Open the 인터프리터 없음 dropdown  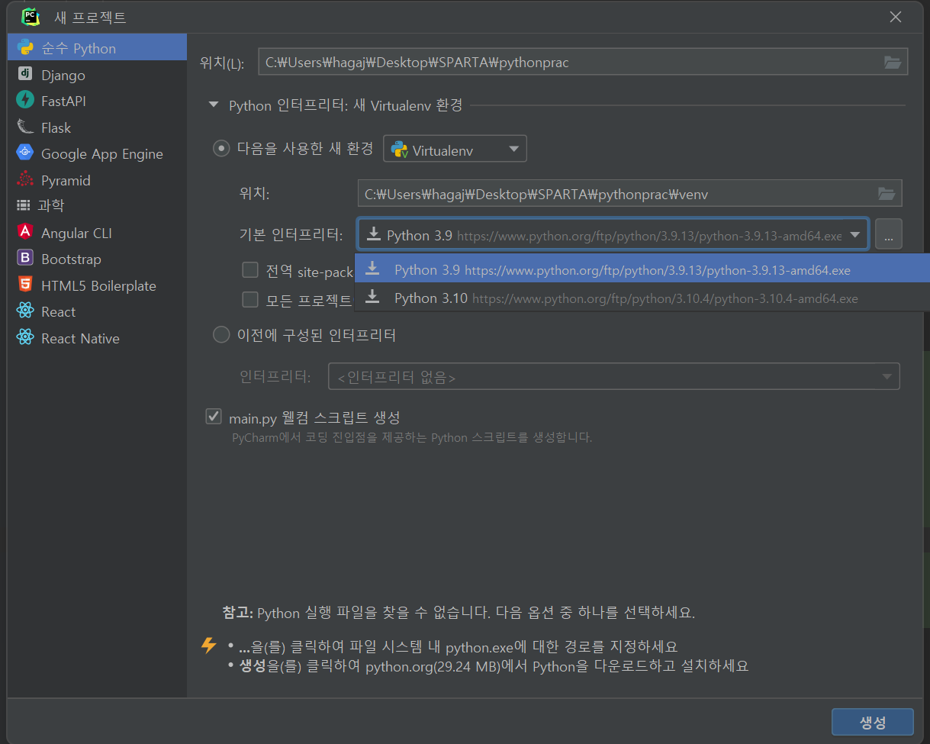[614, 377]
